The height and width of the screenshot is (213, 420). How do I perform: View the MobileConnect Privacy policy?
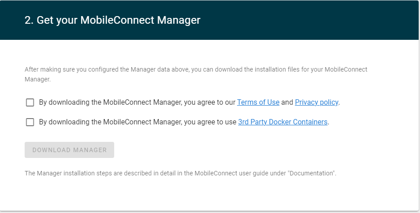pyautogui.click(x=316, y=102)
